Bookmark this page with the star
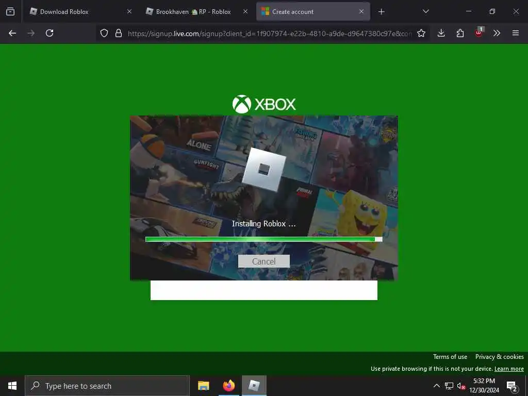The image size is (528, 396). (421, 33)
